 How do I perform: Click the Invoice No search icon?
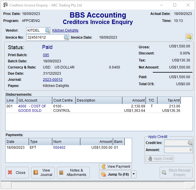(66, 37)
